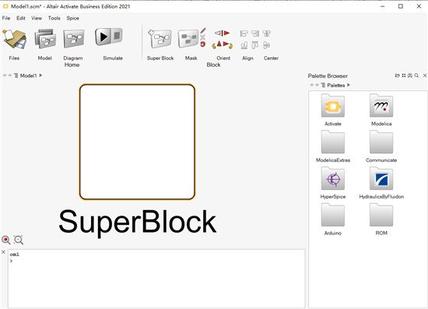Screen dimensions: 428x309
Task: Open the HydraulicsByFluidon palette folder
Action: pos(381,182)
